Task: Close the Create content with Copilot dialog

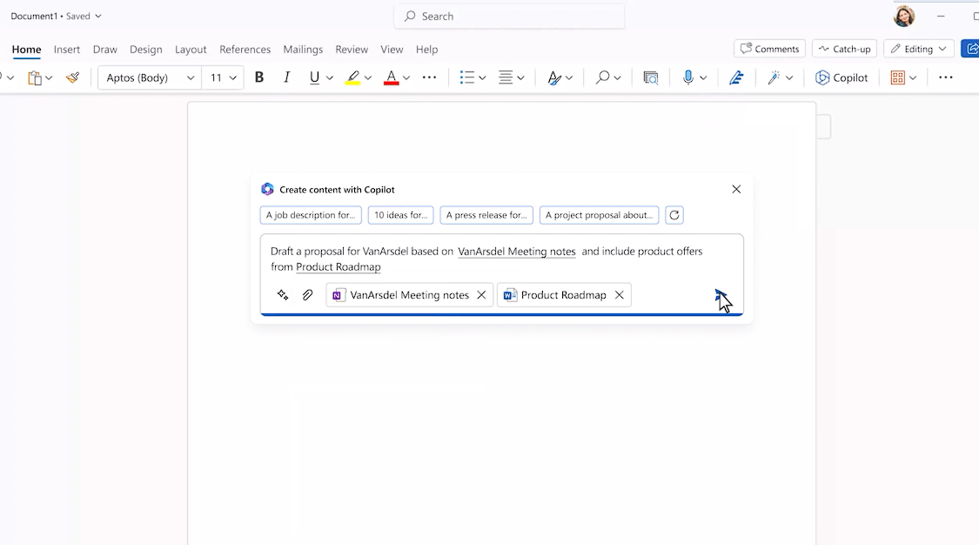Action: pyautogui.click(x=736, y=189)
